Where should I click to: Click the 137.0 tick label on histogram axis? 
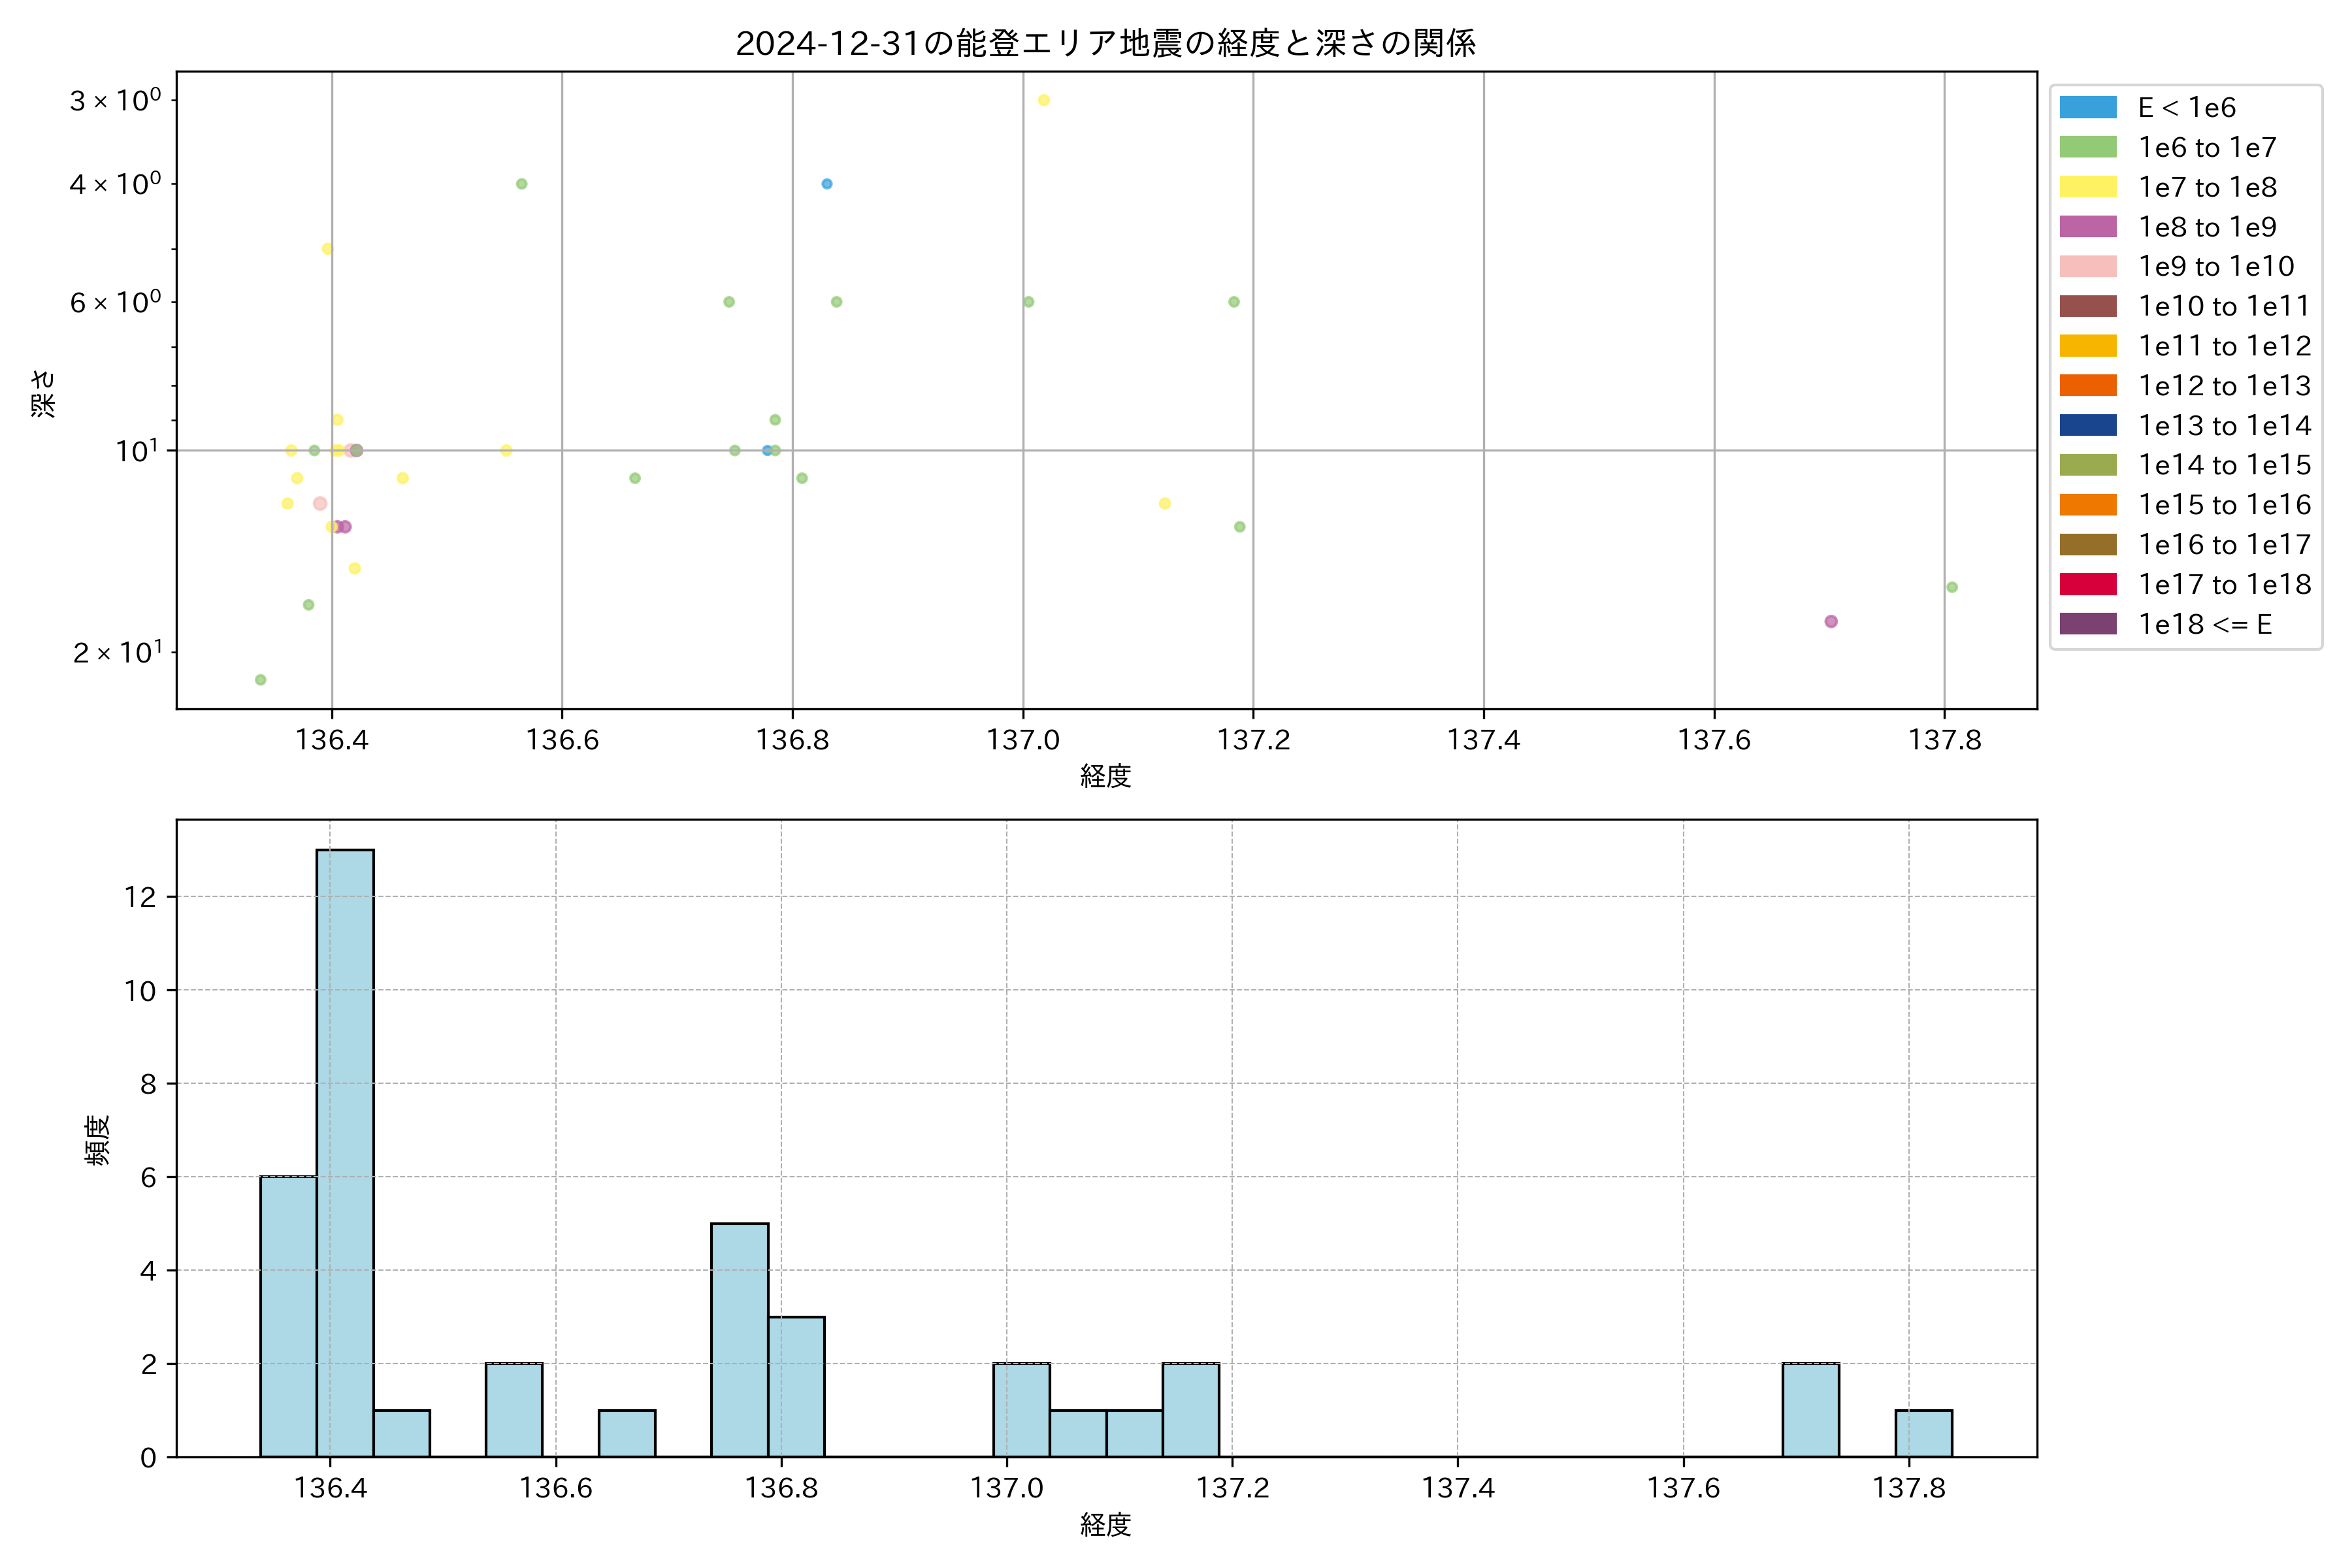1006,1488
